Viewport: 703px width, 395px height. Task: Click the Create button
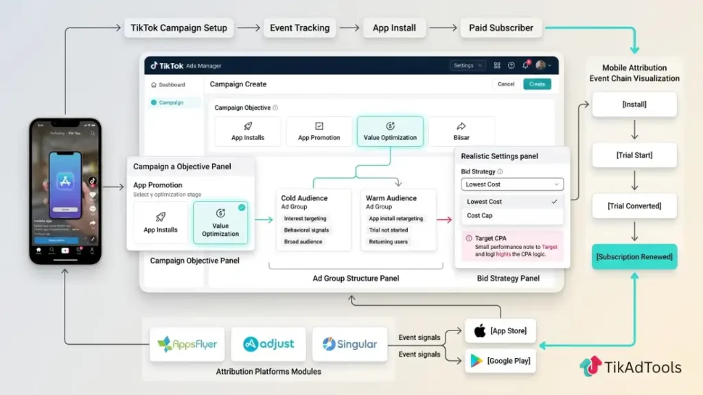[x=537, y=84]
